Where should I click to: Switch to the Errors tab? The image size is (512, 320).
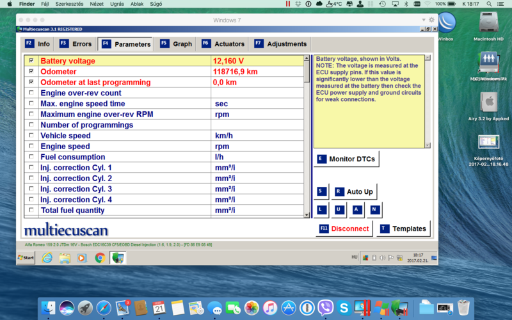[x=76, y=44]
